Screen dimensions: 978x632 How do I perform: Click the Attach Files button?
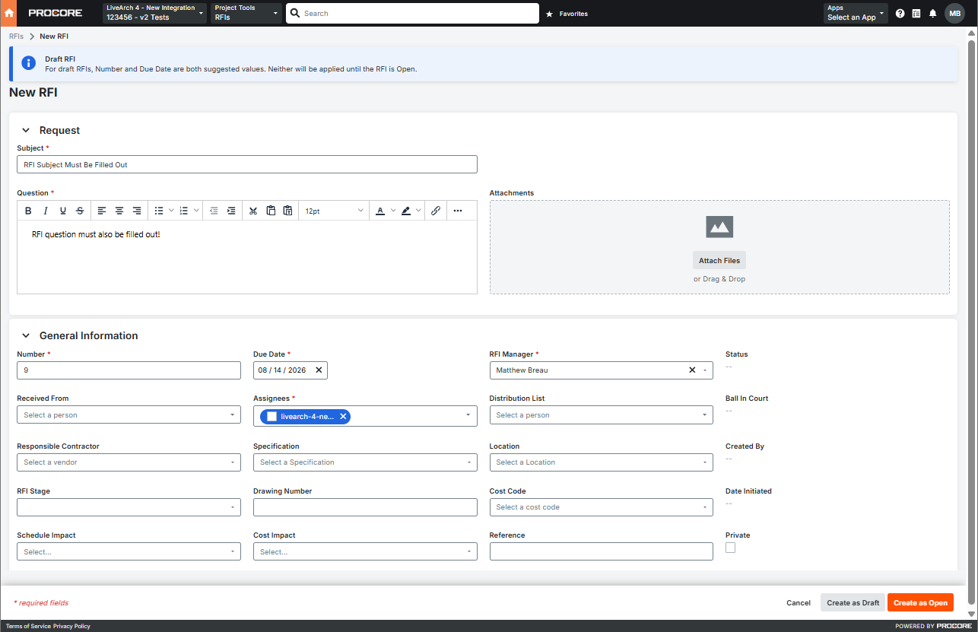[719, 261]
